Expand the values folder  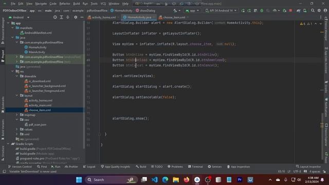17,129
